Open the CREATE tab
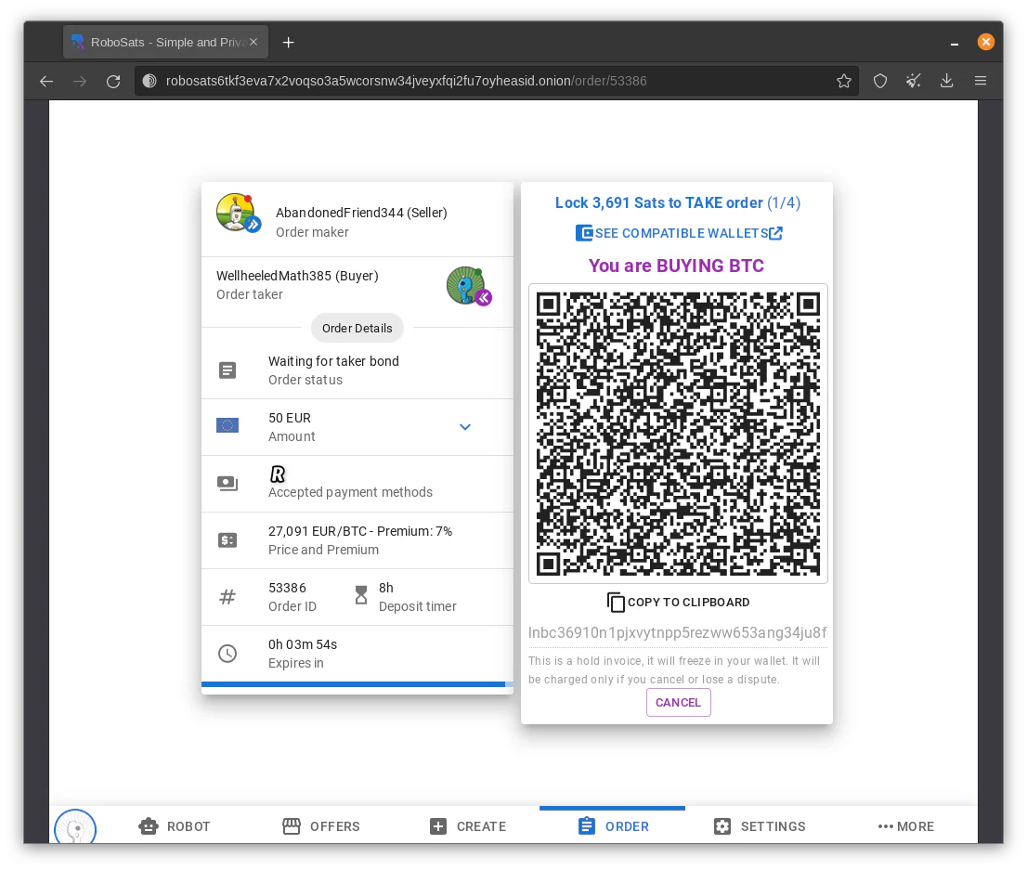The image size is (1027, 870). (x=468, y=826)
